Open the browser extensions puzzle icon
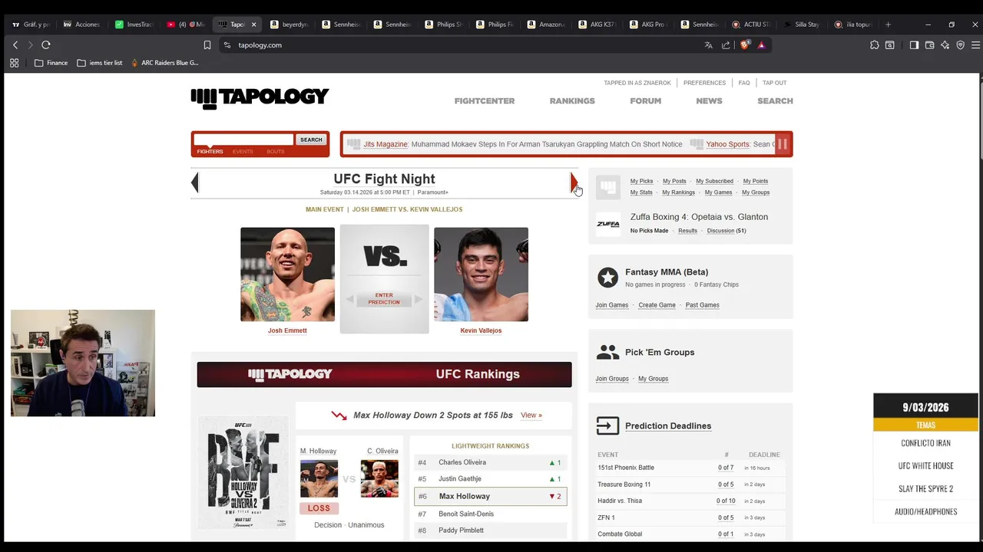 (875, 45)
